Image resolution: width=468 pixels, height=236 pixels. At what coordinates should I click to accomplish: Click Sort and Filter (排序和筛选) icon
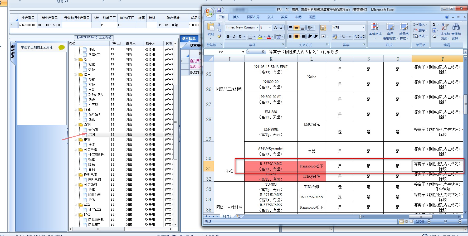coord(445,27)
